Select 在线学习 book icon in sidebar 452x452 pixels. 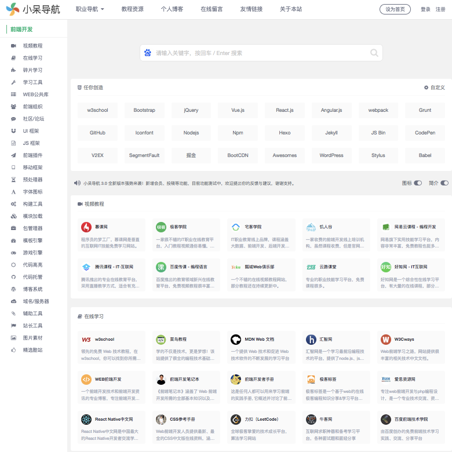[x=13, y=58]
